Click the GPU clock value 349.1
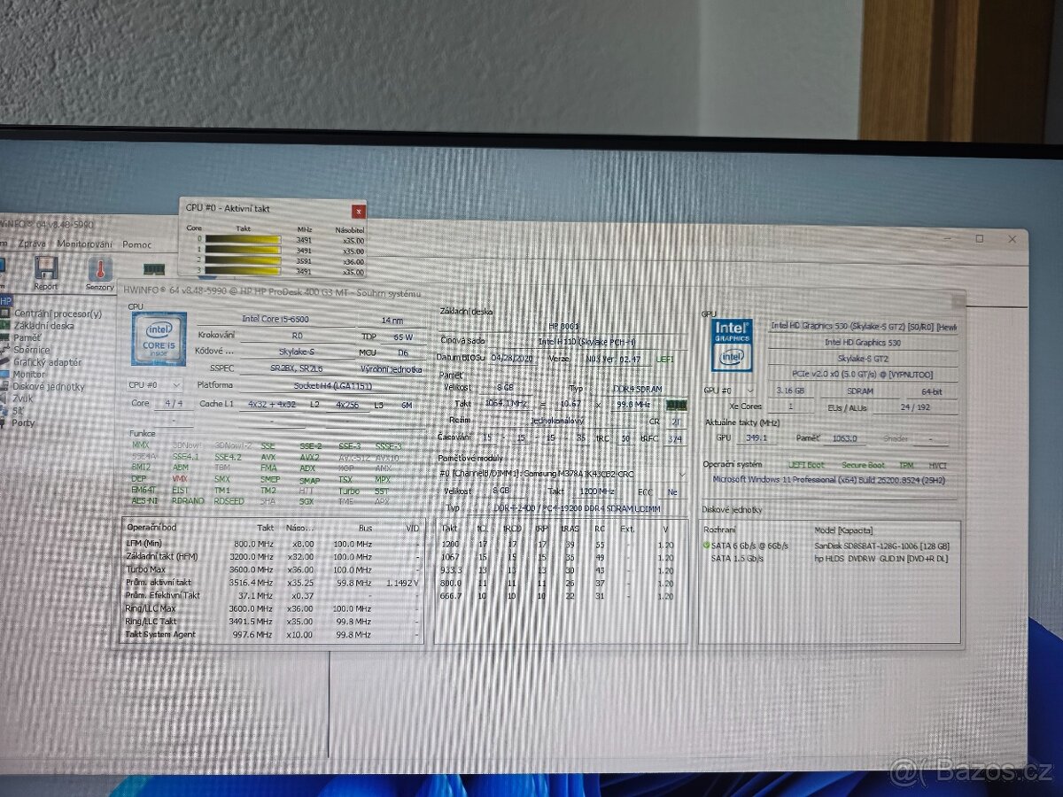 coord(755,437)
